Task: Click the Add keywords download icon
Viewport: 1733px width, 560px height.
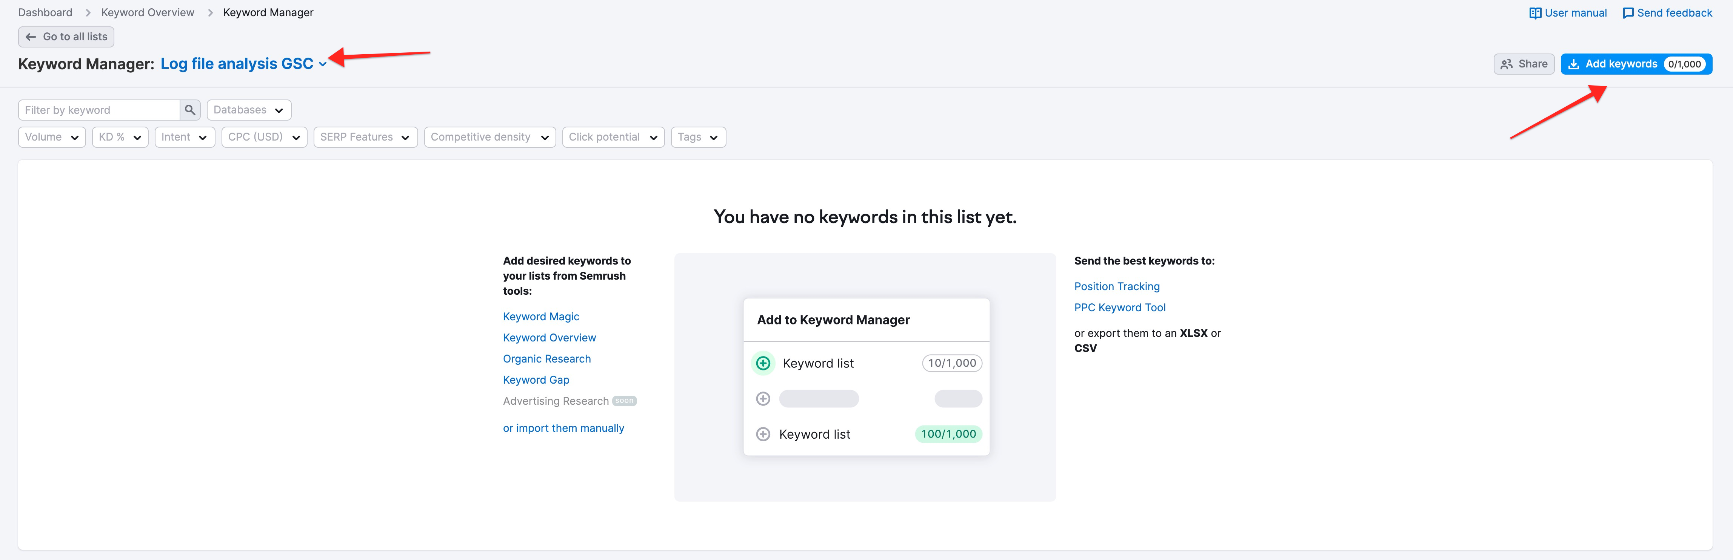Action: tap(1574, 64)
